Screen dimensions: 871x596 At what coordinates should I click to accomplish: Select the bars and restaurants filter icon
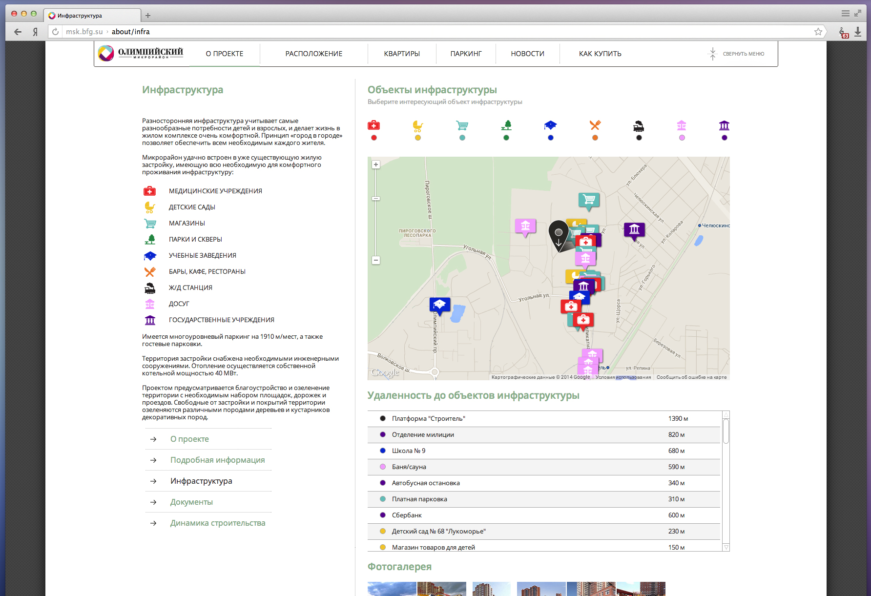[595, 125]
